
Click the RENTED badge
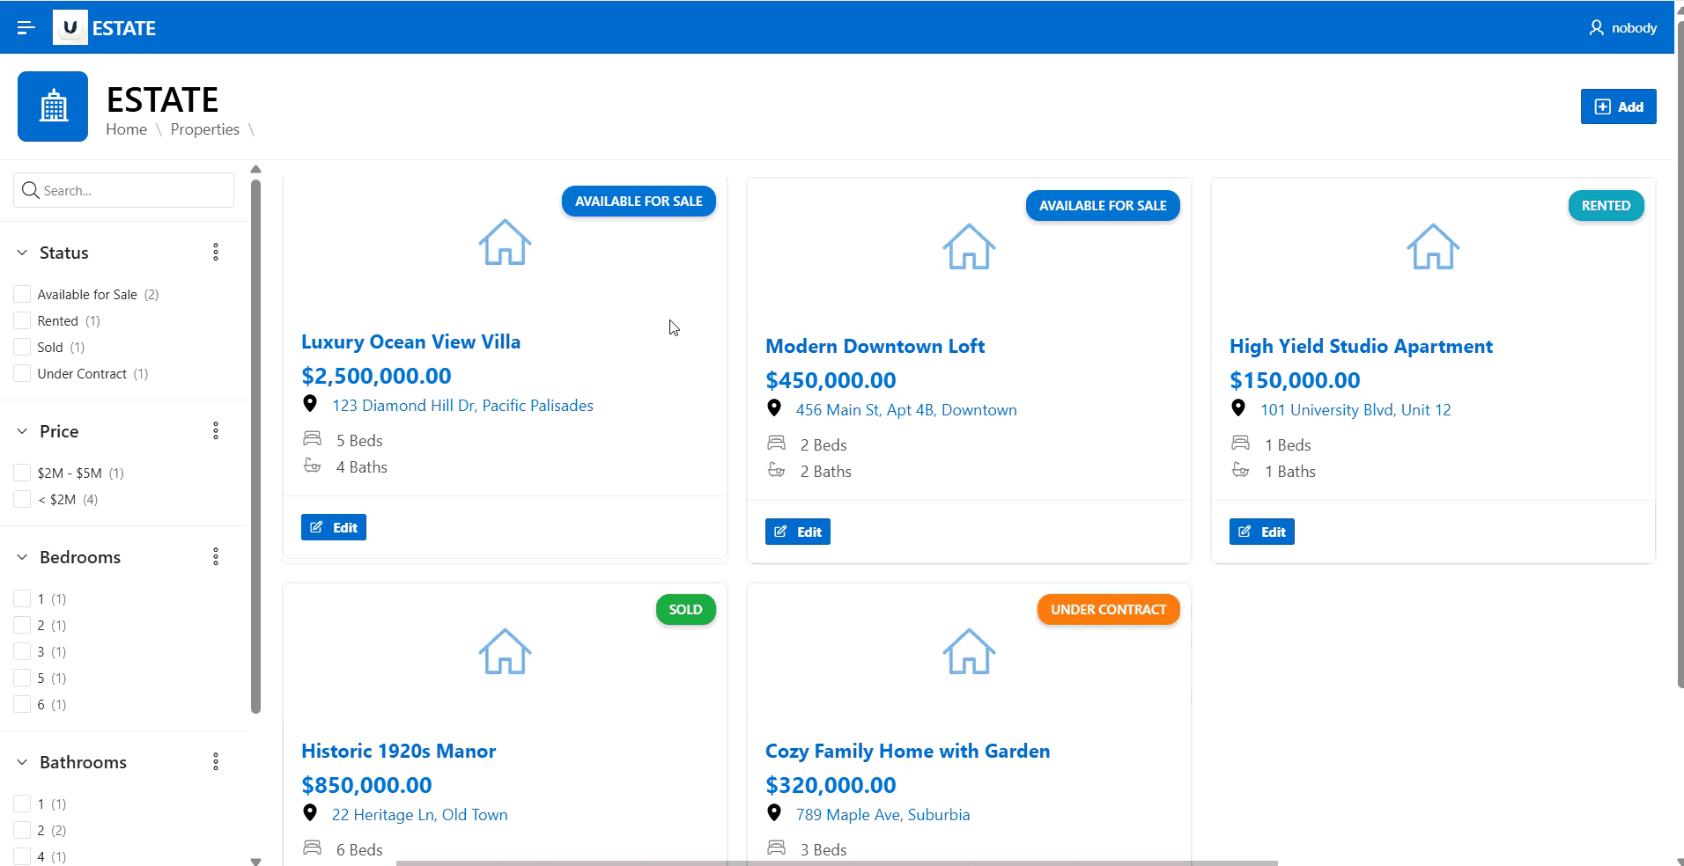coord(1606,205)
